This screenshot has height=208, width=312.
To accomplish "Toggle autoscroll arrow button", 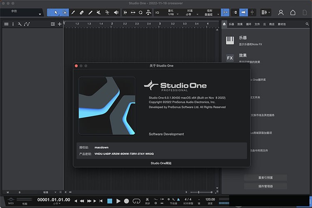I will (244, 13).
